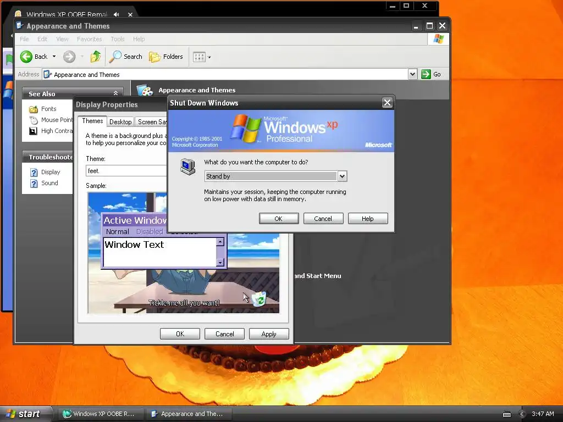Mute the Windows XP OOBE tab speaker icon
Screen dimensions: 563x422
[x=117, y=14]
